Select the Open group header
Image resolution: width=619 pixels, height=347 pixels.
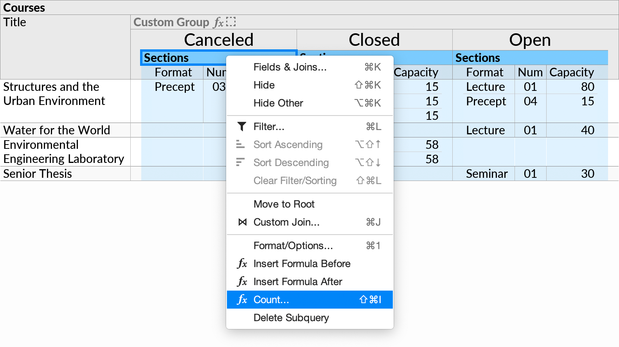531,40
